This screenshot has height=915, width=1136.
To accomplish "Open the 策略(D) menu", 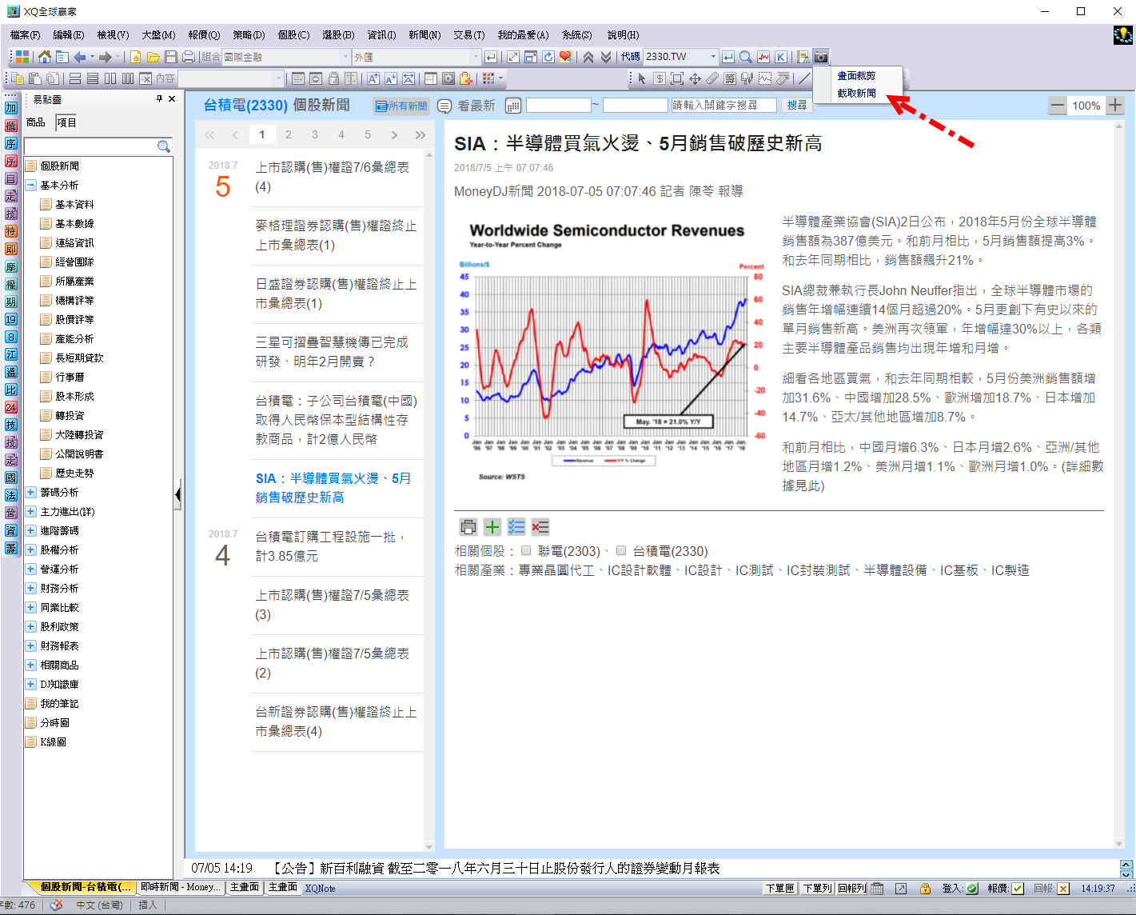I will [x=249, y=35].
